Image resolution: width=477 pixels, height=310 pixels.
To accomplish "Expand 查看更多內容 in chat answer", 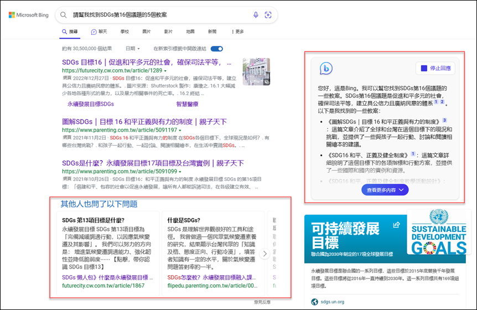I will [385, 190].
